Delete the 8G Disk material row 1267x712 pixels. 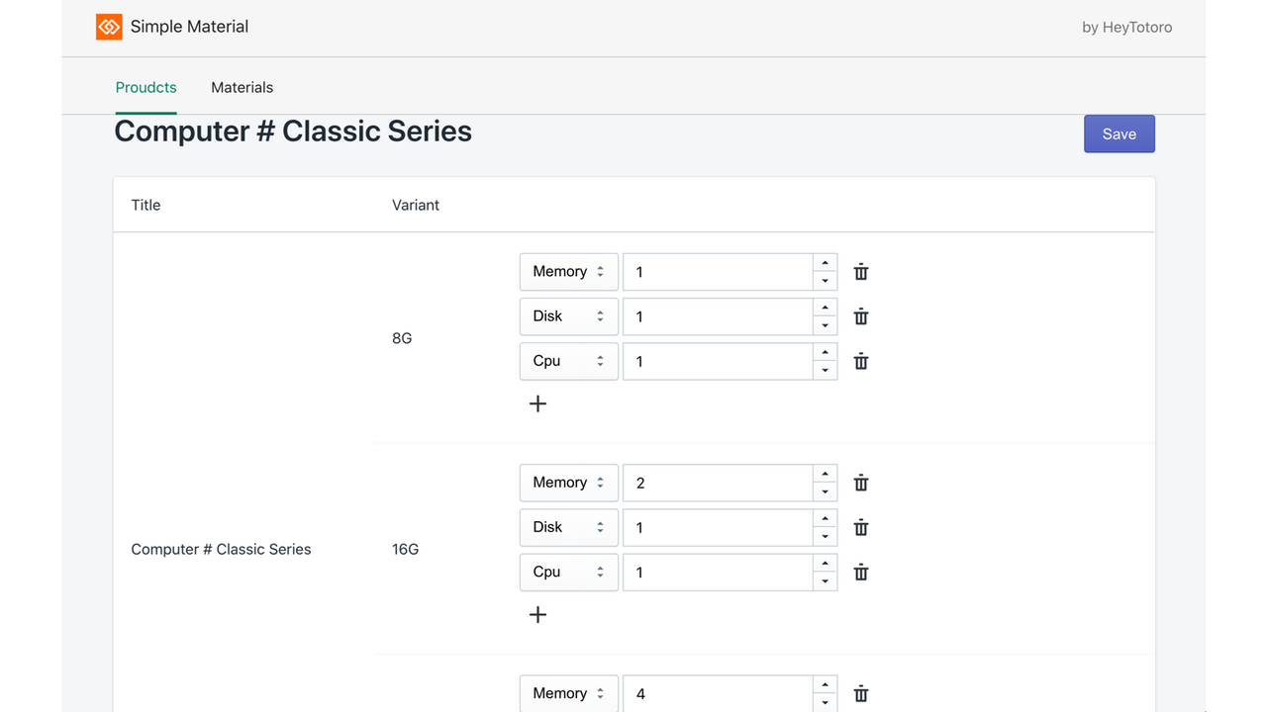[x=861, y=316]
